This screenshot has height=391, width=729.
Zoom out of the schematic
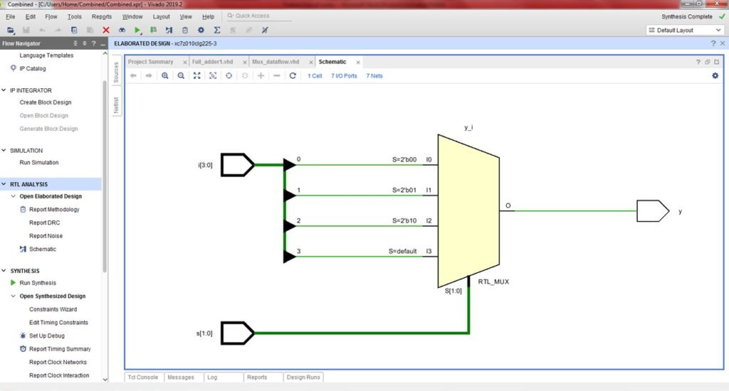(x=181, y=75)
